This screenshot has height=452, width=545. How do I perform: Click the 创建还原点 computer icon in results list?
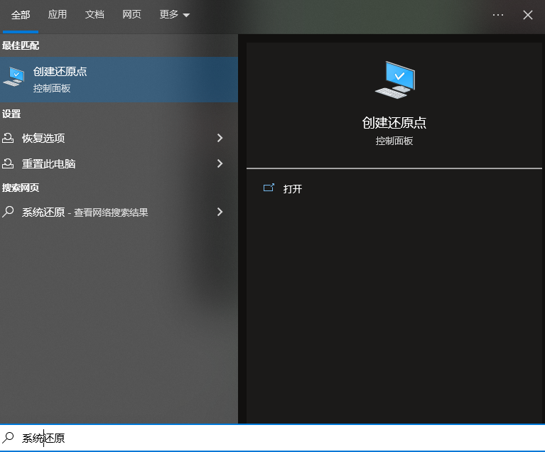click(x=14, y=77)
